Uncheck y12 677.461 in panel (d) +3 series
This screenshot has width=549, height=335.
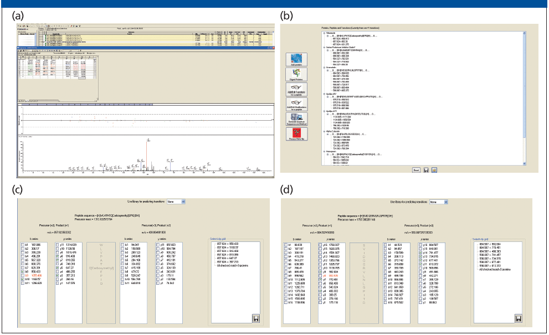pos(420,260)
